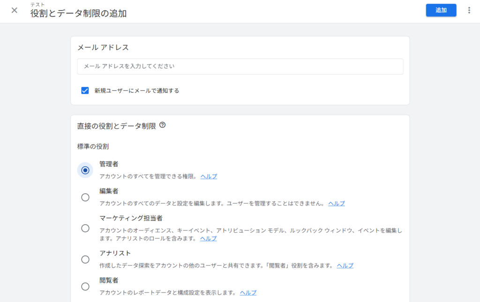The height and width of the screenshot is (302, 480).
Task: Open the ヘルプ link for 閲覧者 role
Action: pyautogui.click(x=248, y=293)
